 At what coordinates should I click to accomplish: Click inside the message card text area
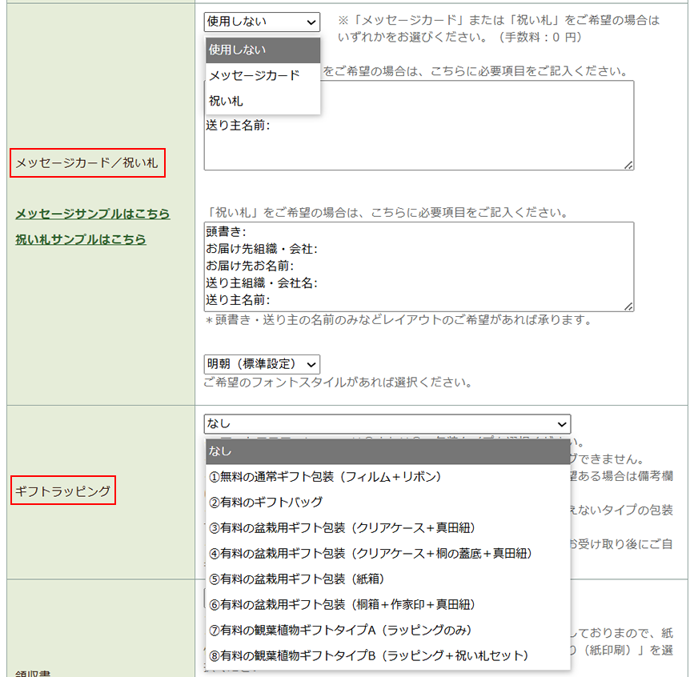[x=480, y=136]
